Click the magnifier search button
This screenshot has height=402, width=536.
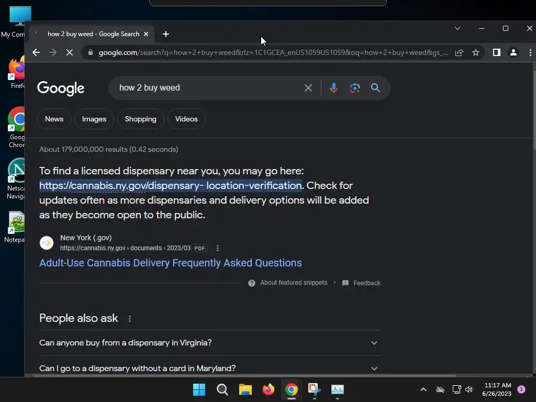375,88
